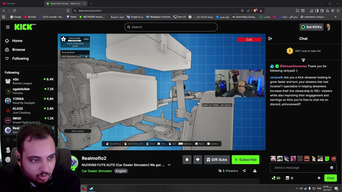Open IMOD channel in Following list
This screenshot has height=192, width=342.
(29, 120)
